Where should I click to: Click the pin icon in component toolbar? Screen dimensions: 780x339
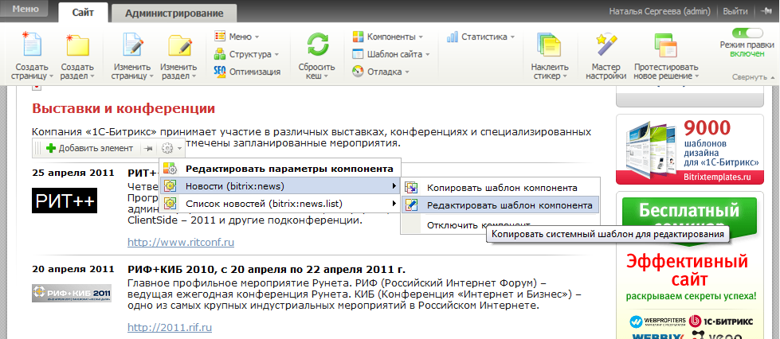[148, 148]
